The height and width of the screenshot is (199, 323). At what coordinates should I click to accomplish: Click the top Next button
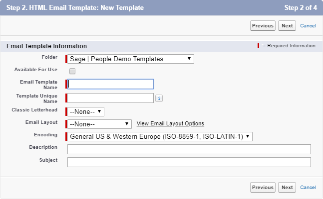click(x=287, y=26)
